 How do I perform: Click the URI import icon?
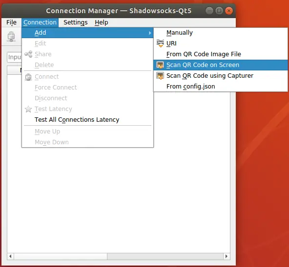click(x=160, y=44)
